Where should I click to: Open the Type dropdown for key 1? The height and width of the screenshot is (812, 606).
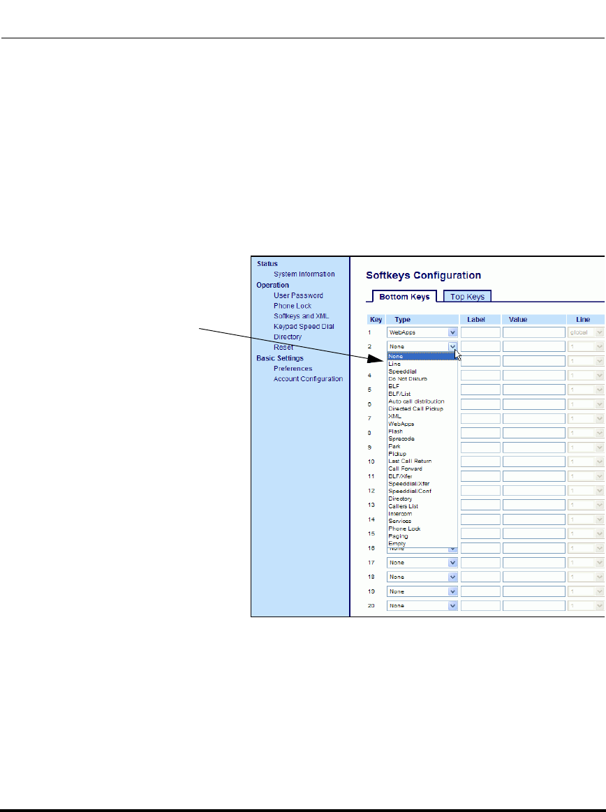click(422, 332)
